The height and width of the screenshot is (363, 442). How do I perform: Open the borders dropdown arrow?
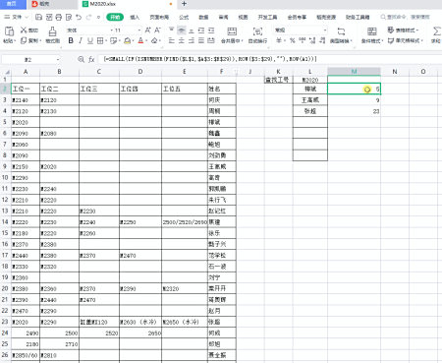pos(106,41)
